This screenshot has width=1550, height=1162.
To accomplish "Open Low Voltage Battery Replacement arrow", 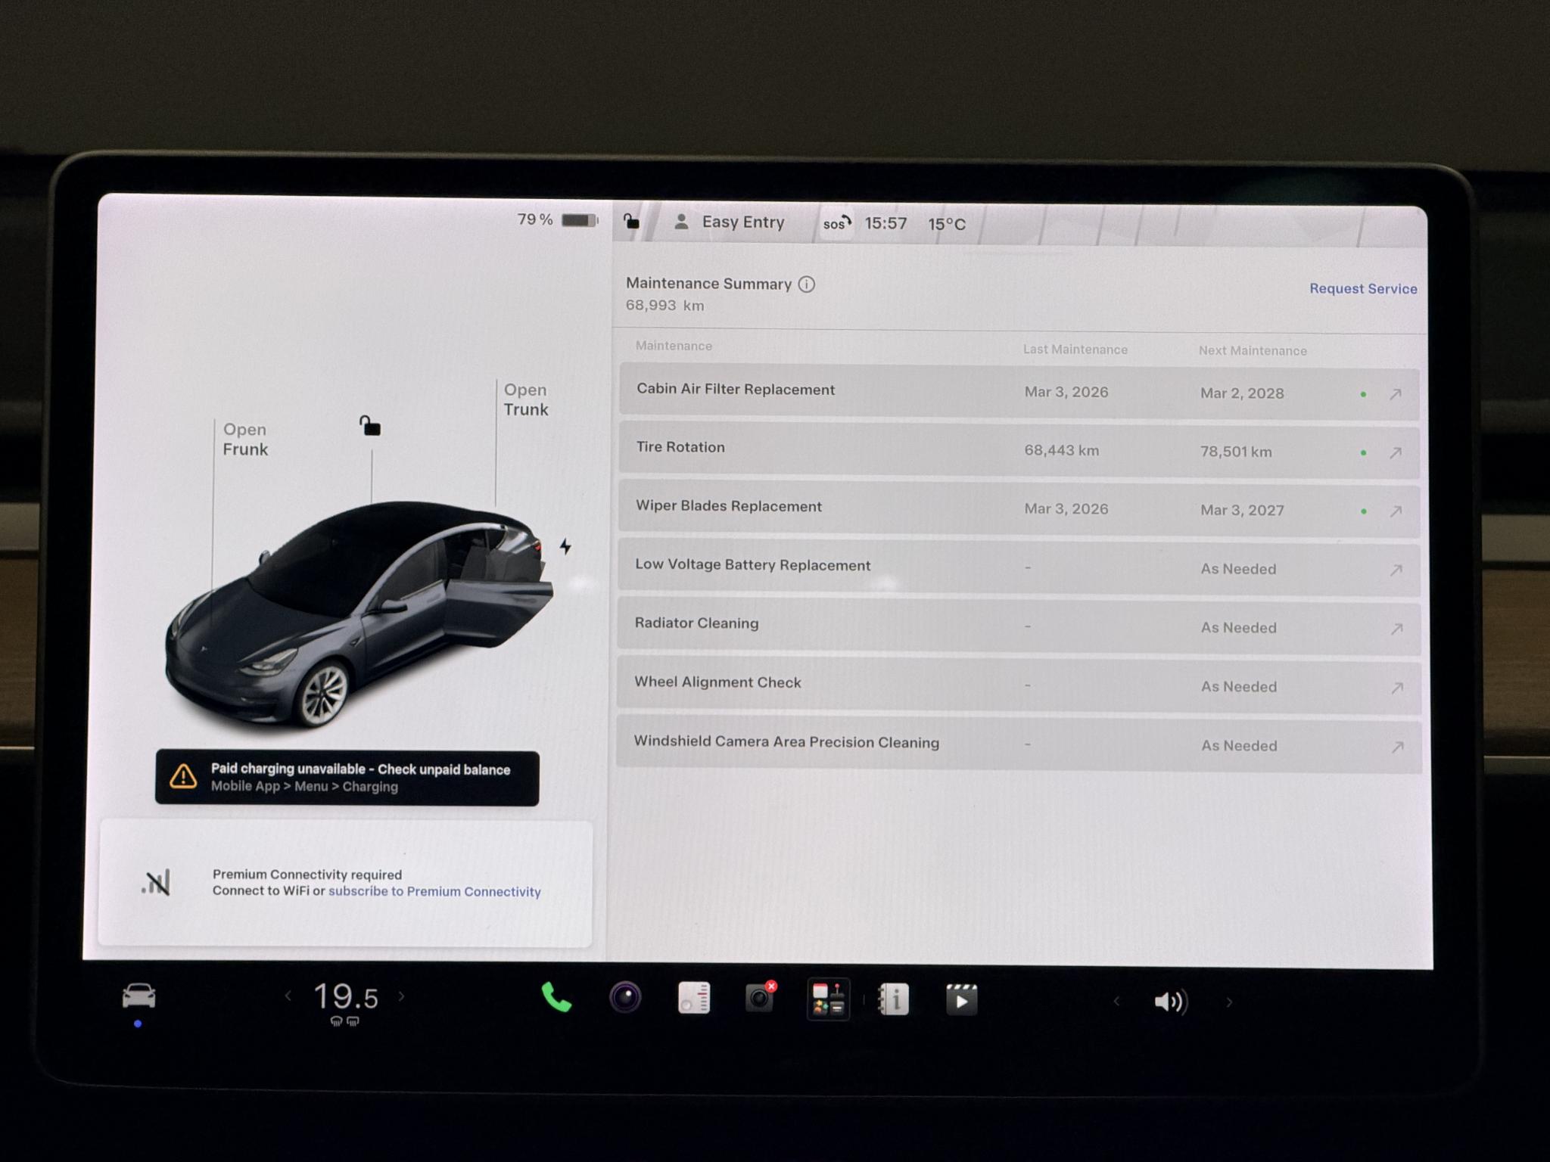I will tap(1396, 570).
